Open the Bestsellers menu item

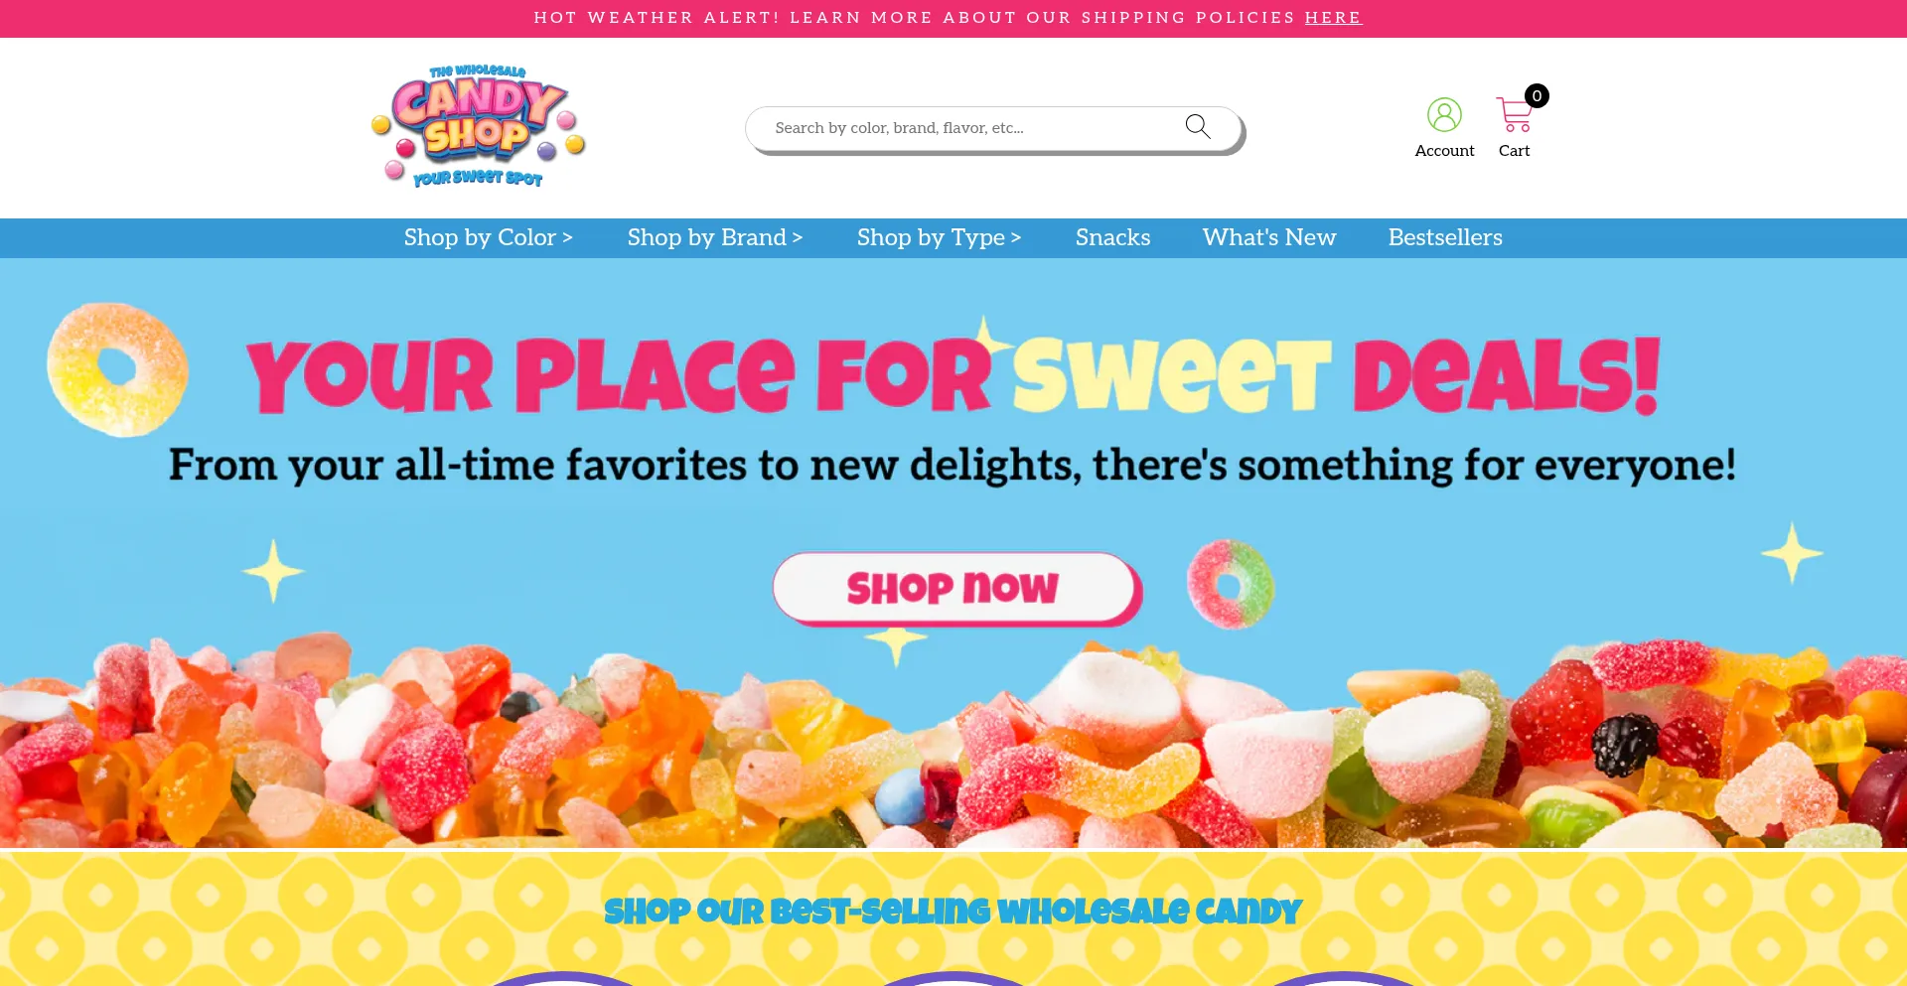tap(1445, 237)
